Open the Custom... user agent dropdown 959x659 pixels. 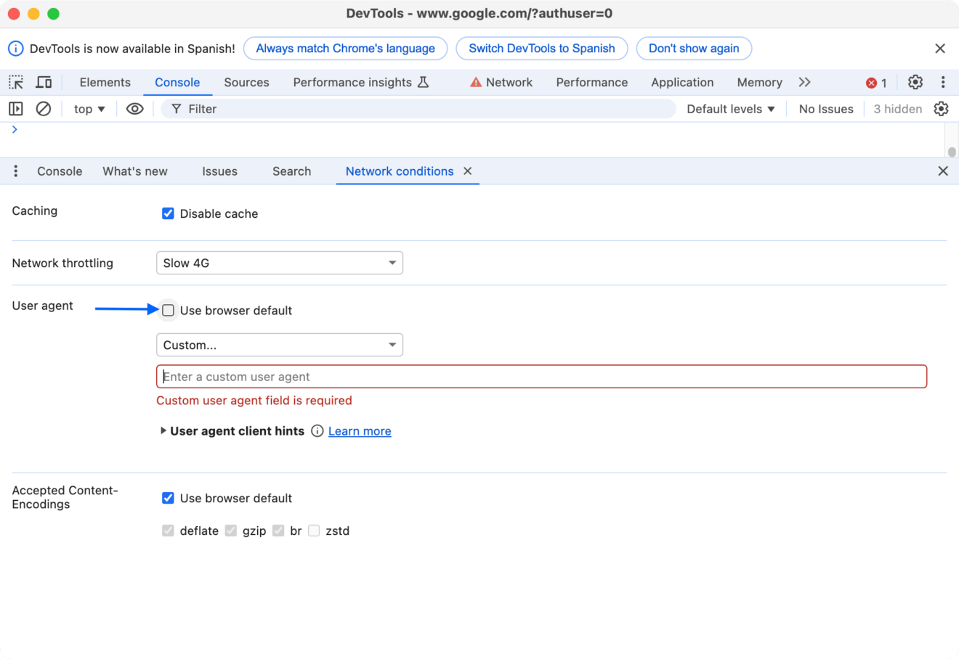pos(280,345)
